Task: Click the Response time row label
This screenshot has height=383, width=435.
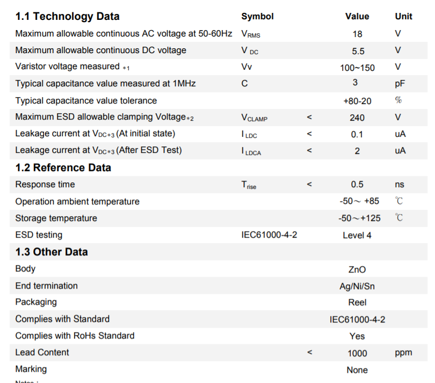Action: [x=45, y=185]
